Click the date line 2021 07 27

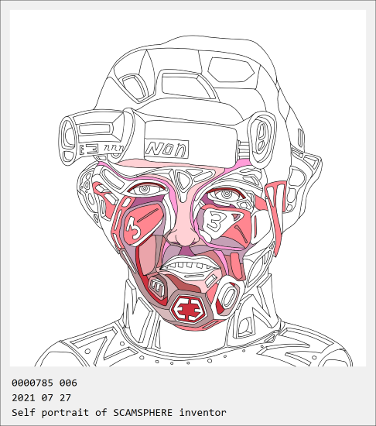pos(41,398)
